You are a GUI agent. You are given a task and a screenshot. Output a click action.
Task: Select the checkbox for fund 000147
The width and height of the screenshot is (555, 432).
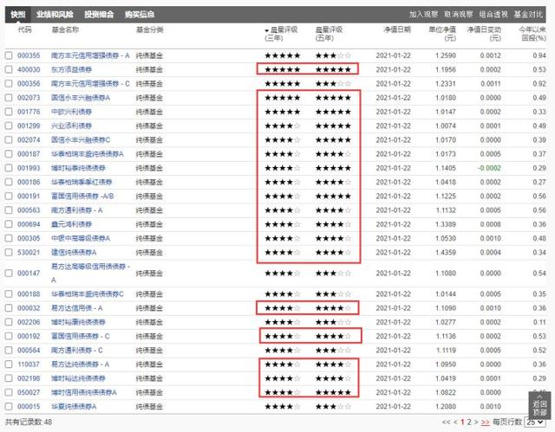(9, 273)
